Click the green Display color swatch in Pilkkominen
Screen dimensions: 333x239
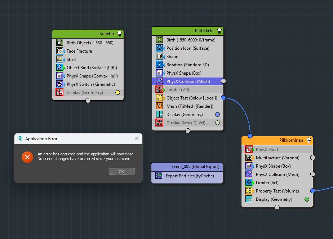[307, 199]
